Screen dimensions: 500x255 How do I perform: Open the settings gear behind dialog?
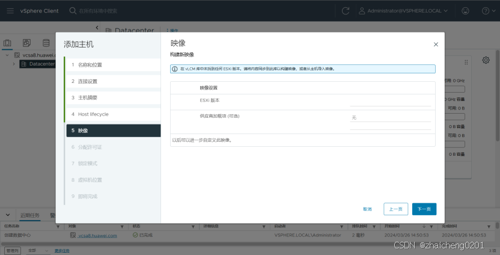point(486,60)
